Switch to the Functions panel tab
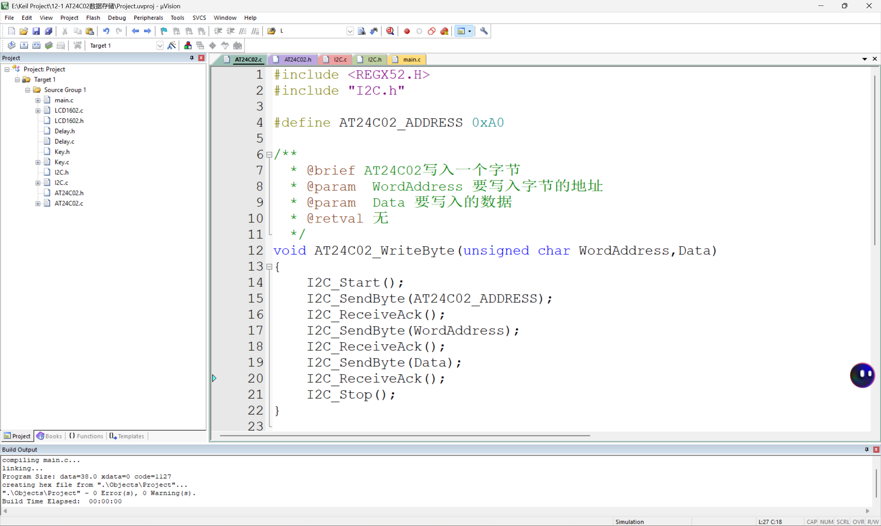The width and height of the screenshot is (881, 526). (x=86, y=436)
